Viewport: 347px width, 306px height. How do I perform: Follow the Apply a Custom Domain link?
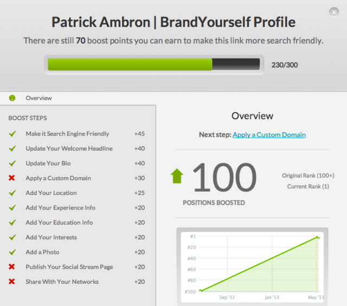coord(269,135)
